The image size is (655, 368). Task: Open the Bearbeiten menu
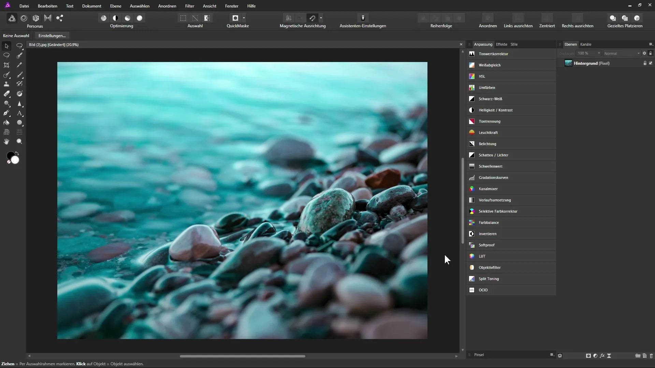(x=47, y=6)
